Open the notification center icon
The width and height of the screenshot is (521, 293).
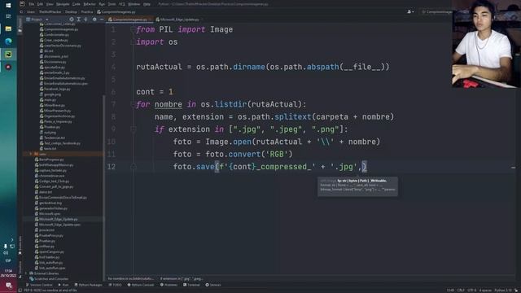click(8, 286)
